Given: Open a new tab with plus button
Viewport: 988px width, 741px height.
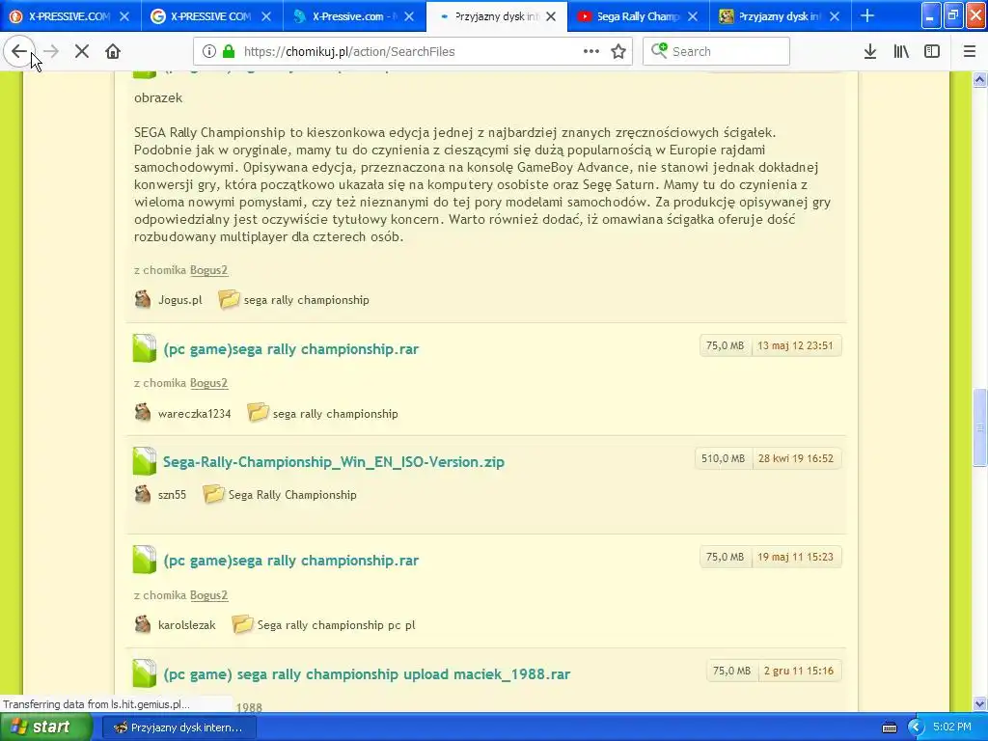Looking at the screenshot, I should coord(867,15).
